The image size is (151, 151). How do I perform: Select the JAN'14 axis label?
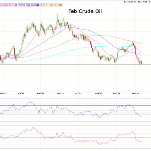(x=135, y=93)
